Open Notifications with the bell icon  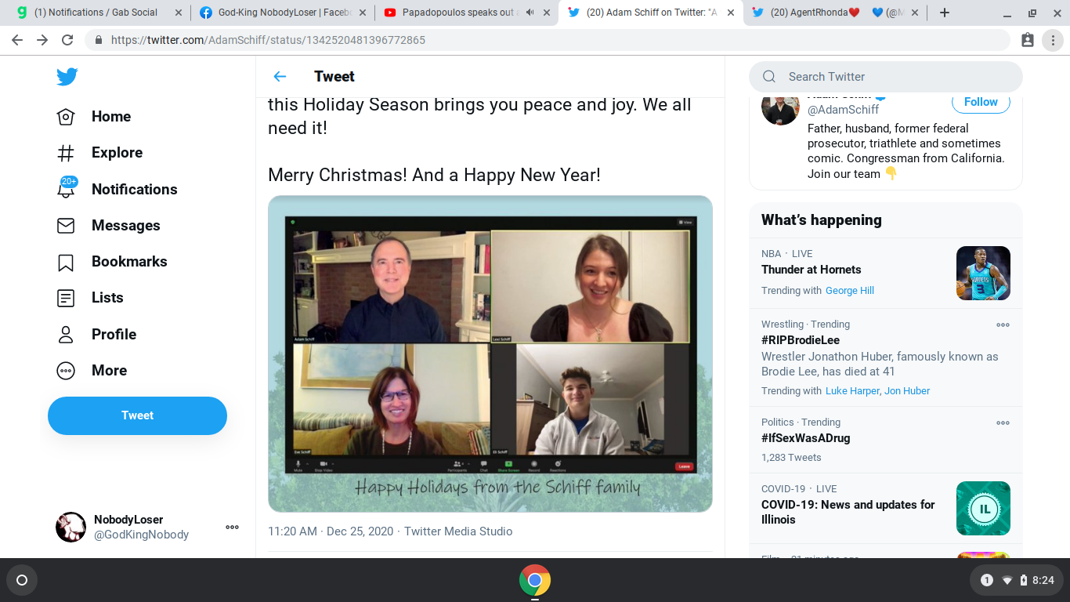point(67,189)
